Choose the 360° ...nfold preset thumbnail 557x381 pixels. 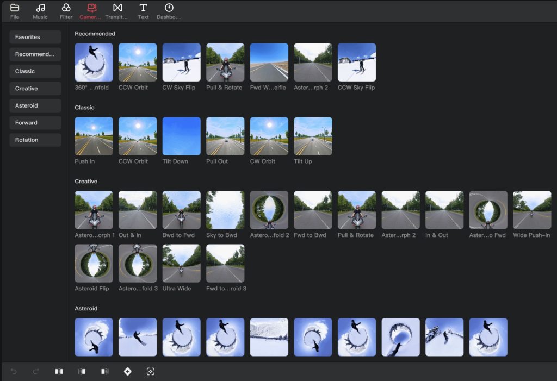point(94,63)
